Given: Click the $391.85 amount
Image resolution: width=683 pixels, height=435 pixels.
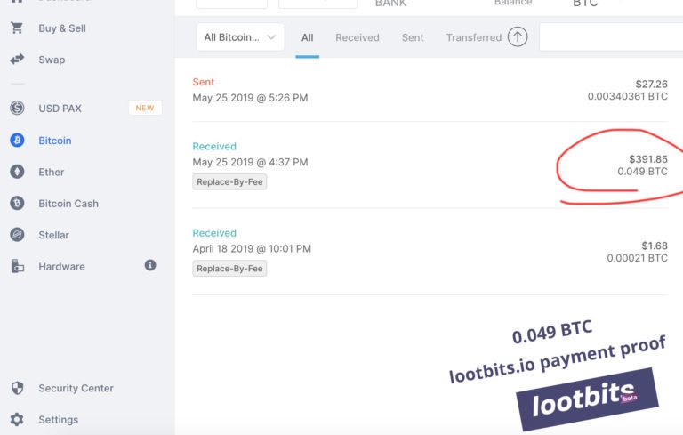Looking at the screenshot, I should (x=648, y=159).
